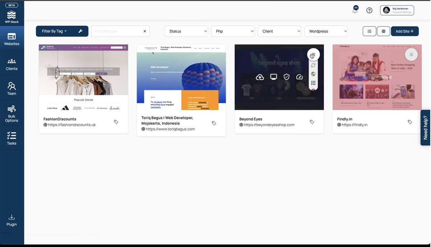431x247 pixels.
Task: Click the Disconnected status on Findly.in
Action: [x=377, y=77]
